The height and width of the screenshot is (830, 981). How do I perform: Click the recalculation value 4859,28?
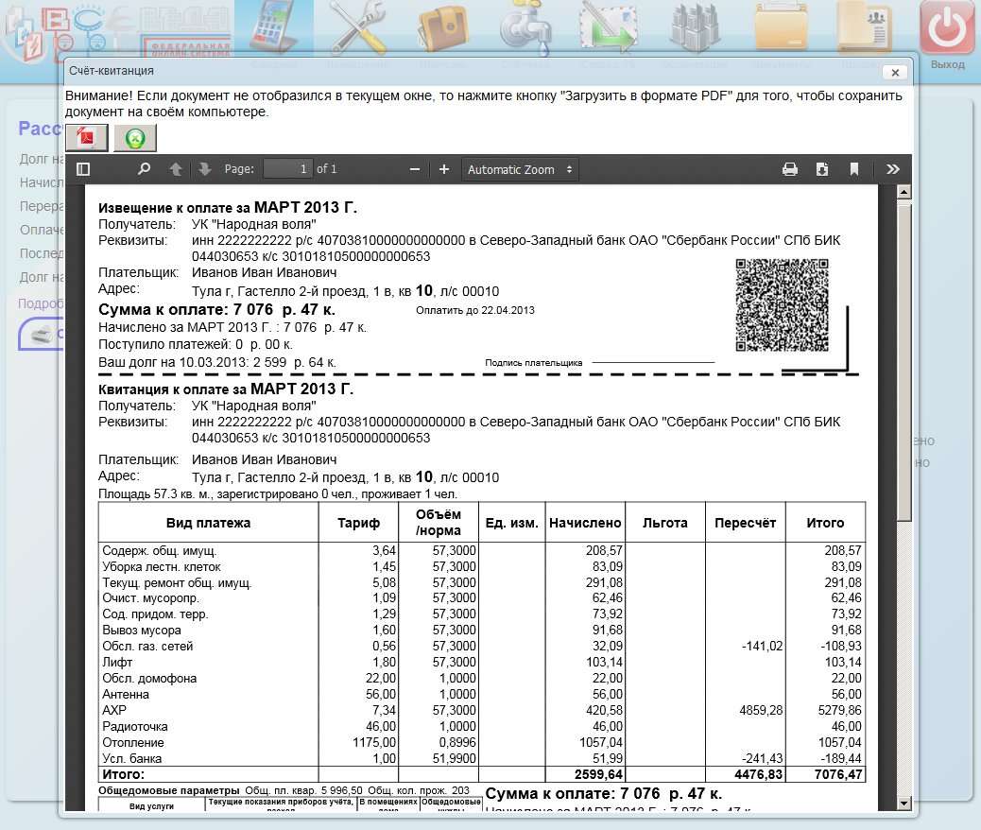761,711
